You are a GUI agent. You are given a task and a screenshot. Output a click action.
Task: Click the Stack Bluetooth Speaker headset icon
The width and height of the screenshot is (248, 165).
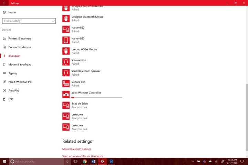click(x=66, y=73)
